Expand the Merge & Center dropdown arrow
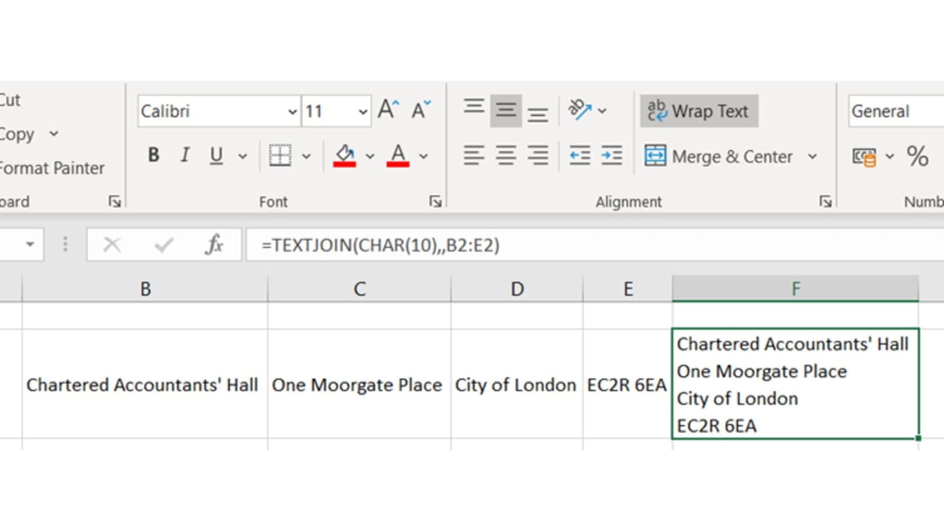 click(x=812, y=156)
